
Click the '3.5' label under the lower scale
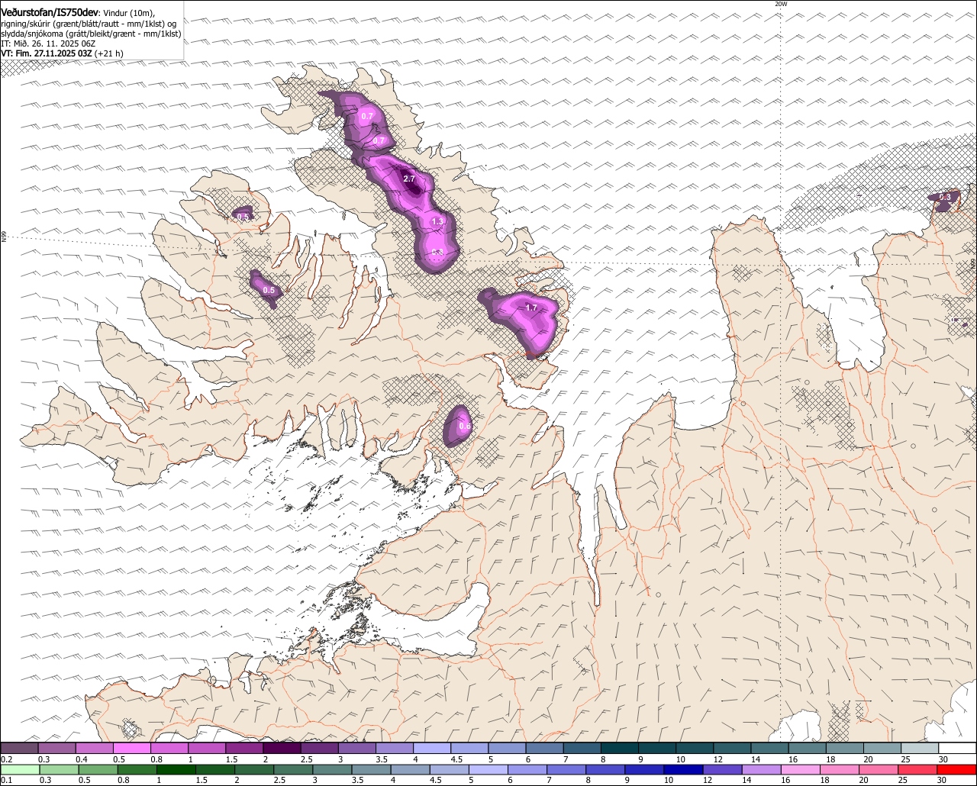click(357, 781)
